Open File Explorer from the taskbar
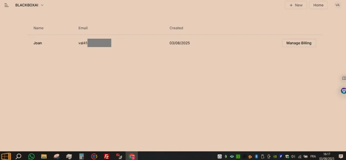The width and height of the screenshot is (346, 160). pos(44,156)
